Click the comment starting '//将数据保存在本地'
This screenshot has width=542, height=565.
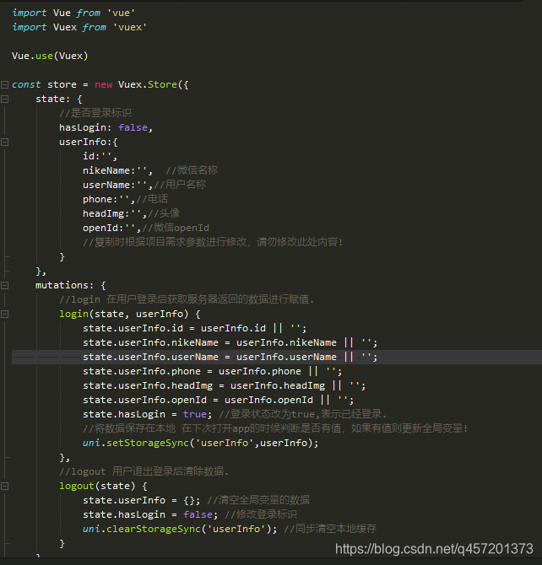click(x=275, y=428)
